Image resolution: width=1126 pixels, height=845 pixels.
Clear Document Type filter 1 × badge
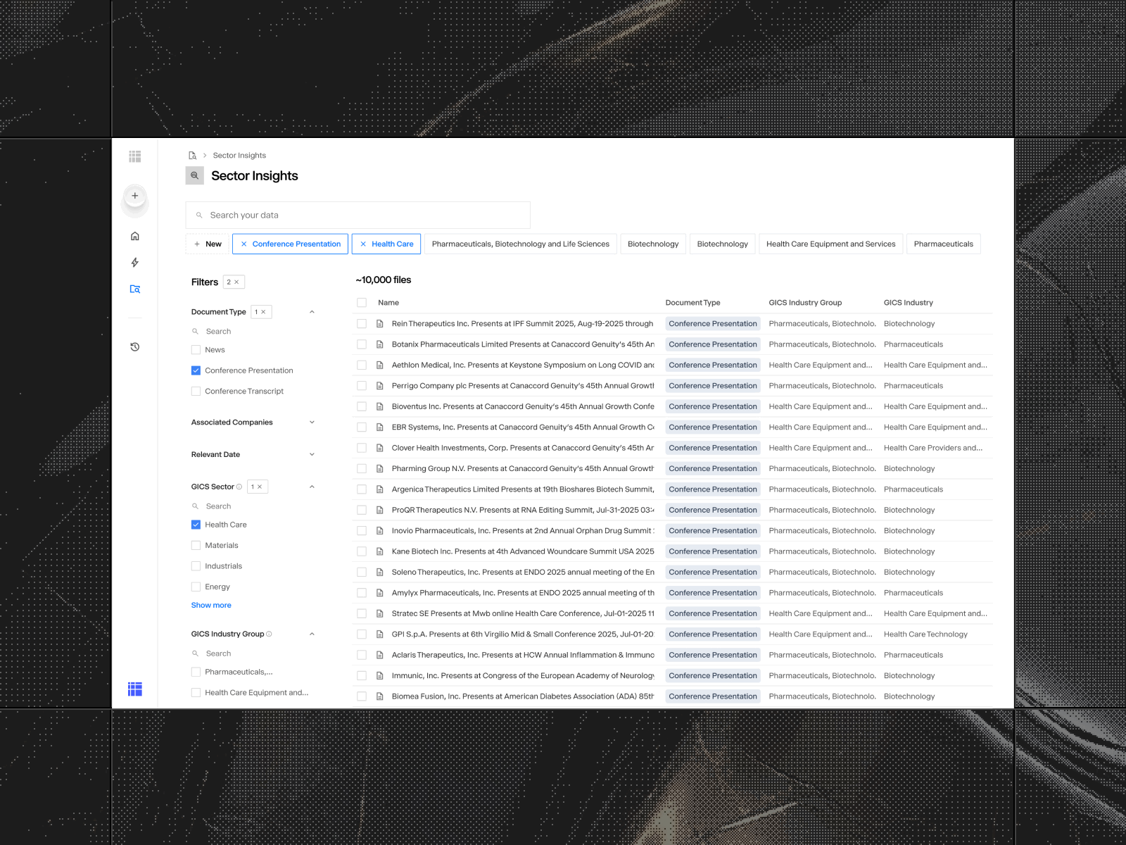[261, 312]
